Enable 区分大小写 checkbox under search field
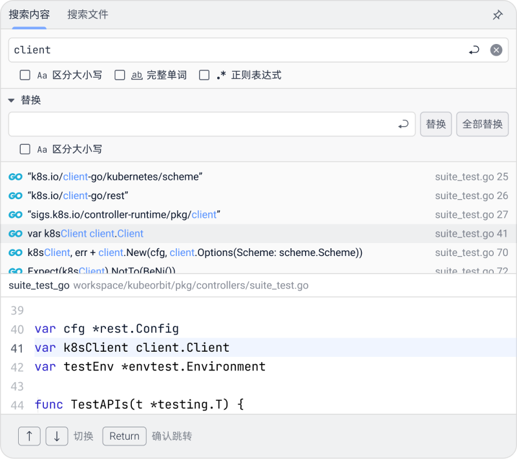Image resolution: width=517 pixels, height=459 pixels. click(25, 75)
